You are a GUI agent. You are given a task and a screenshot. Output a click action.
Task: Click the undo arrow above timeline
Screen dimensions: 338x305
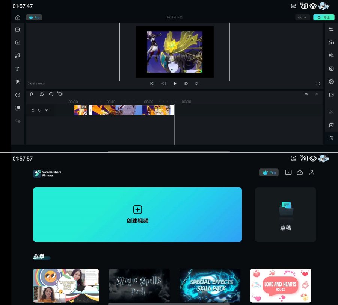pyautogui.click(x=306, y=94)
